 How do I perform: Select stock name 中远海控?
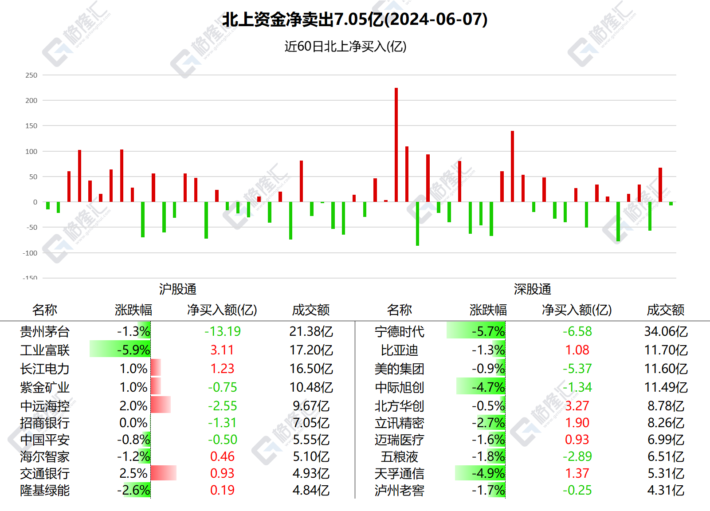pyautogui.click(x=45, y=406)
